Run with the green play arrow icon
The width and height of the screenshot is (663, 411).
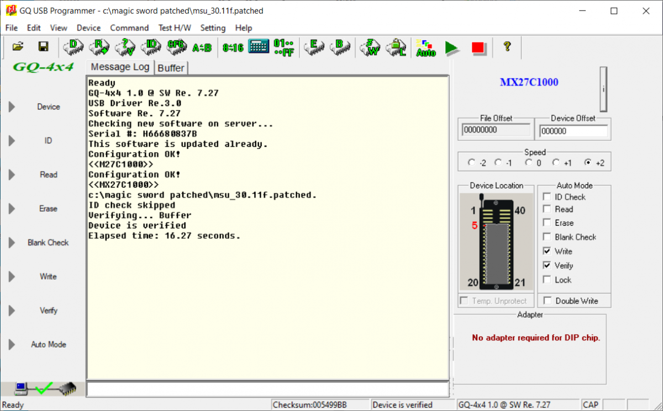[x=452, y=48]
